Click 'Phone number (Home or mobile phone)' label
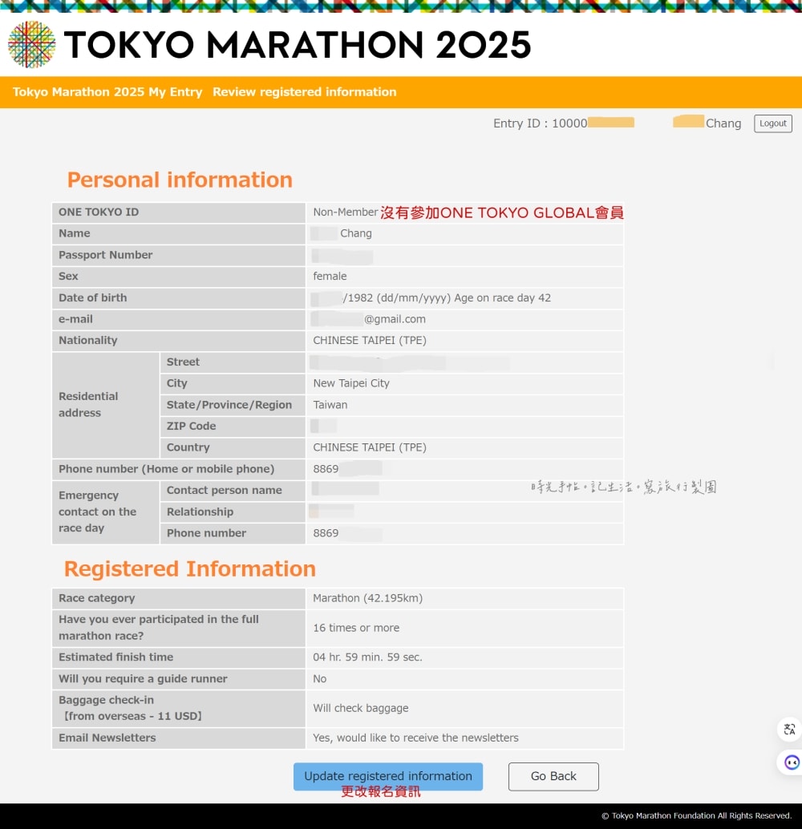 (166, 469)
